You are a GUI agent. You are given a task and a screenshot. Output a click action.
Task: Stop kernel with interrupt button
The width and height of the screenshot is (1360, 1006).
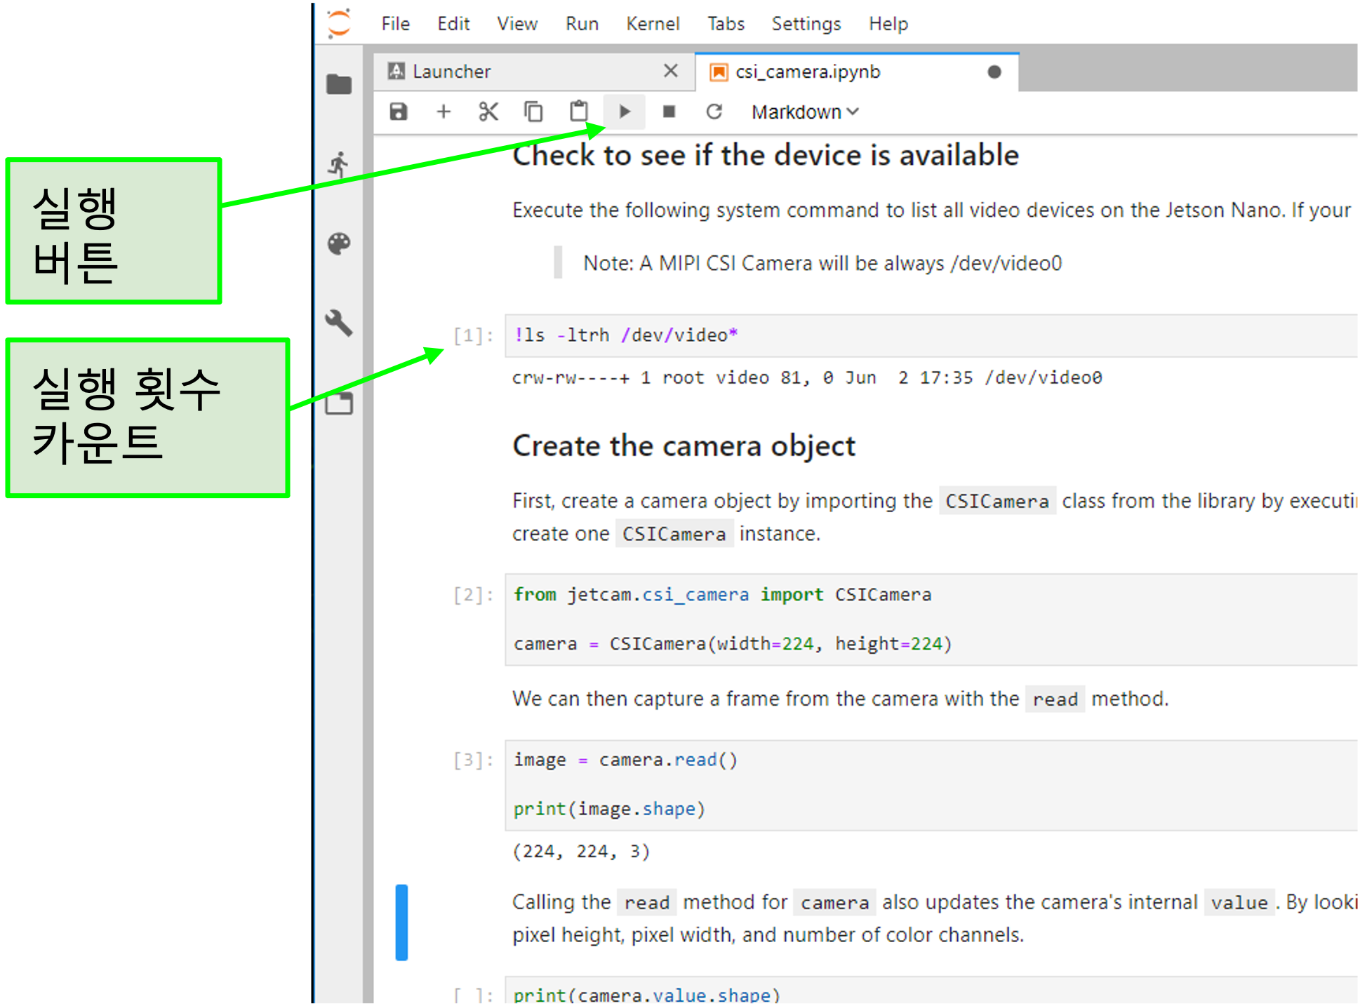tap(669, 112)
